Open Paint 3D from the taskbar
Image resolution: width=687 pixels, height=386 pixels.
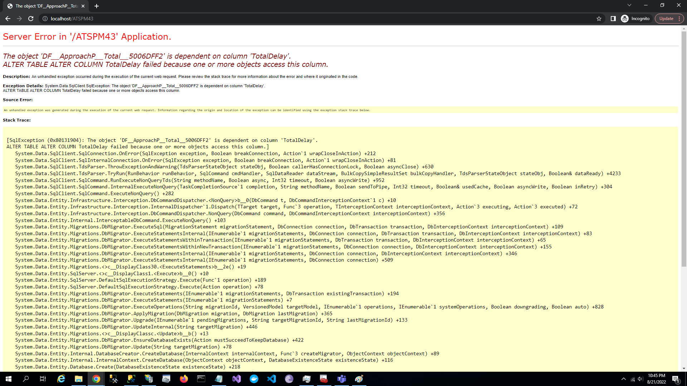tap(359, 379)
